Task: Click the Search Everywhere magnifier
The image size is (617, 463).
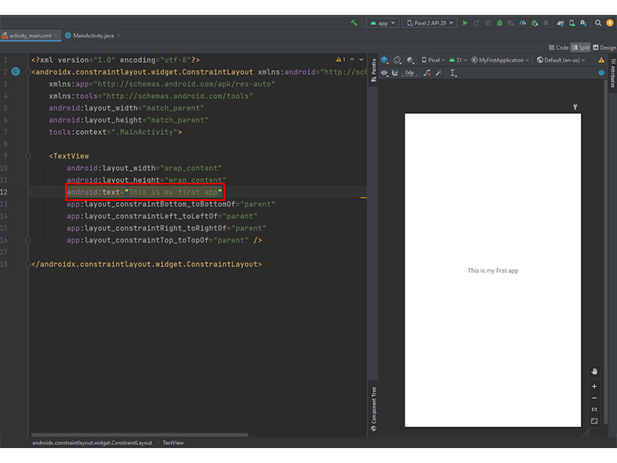Action: [x=598, y=23]
